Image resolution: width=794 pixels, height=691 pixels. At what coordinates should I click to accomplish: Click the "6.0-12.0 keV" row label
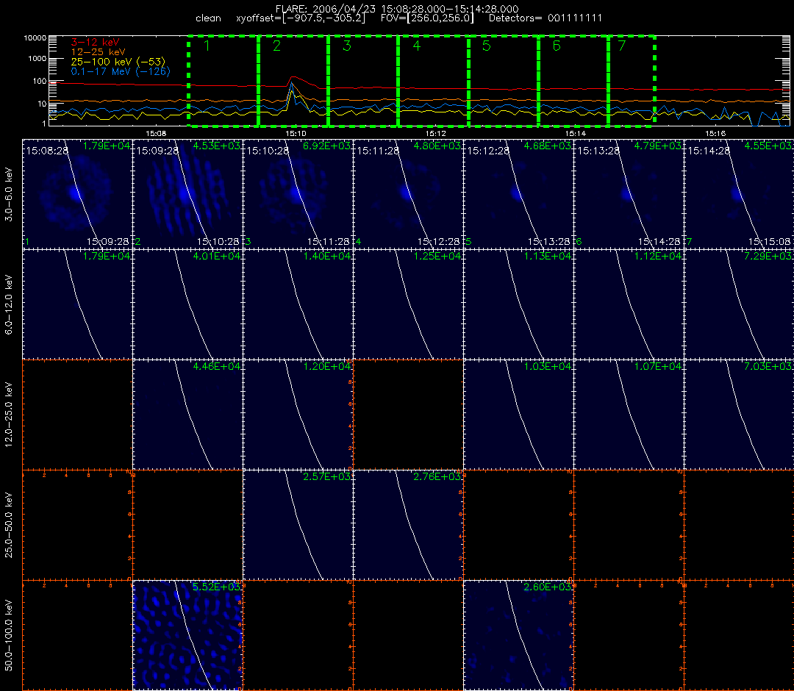click(x=9, y=305)
